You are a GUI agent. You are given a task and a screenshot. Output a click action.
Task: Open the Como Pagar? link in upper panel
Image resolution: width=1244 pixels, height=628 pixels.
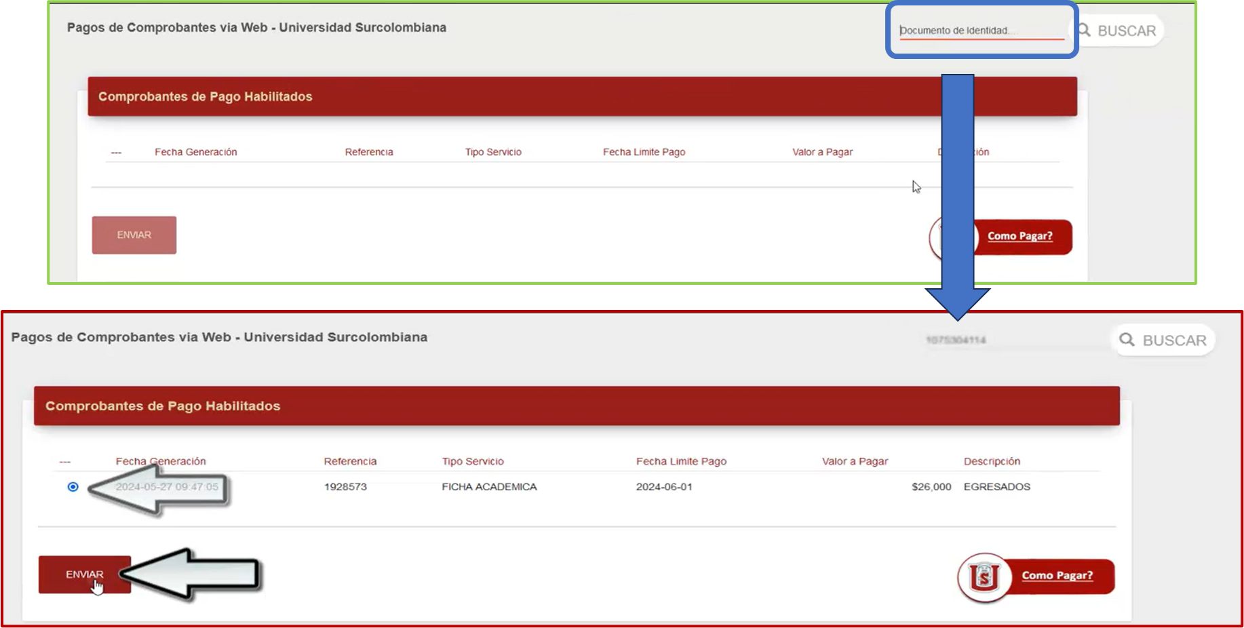1020,237
